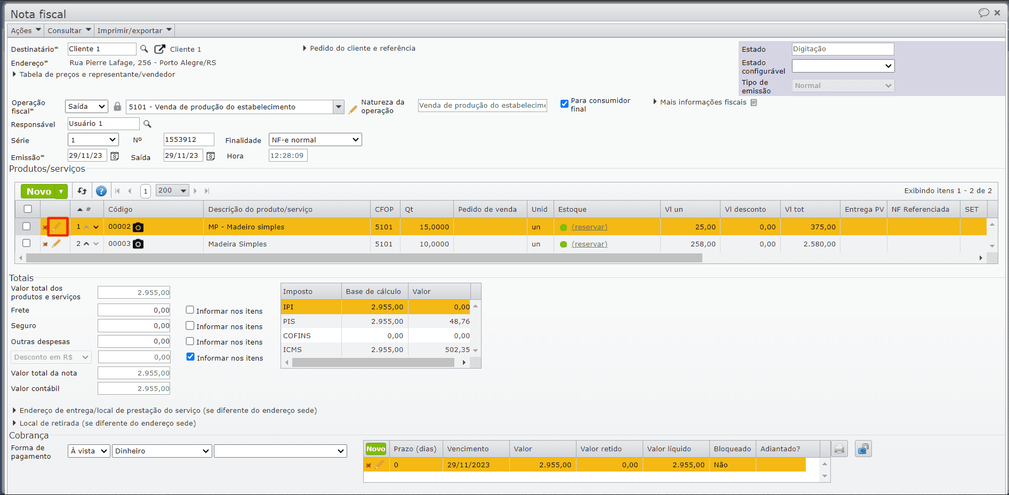Click the printer icon in Cobrança section
The height and width of the screenshot is (495, 1009).
(x=839, y=449)
